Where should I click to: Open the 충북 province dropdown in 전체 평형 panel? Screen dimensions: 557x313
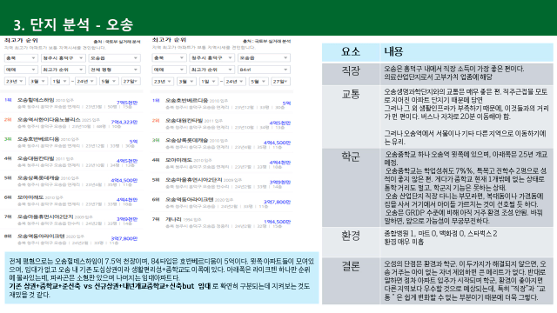[x=21, y=58]
